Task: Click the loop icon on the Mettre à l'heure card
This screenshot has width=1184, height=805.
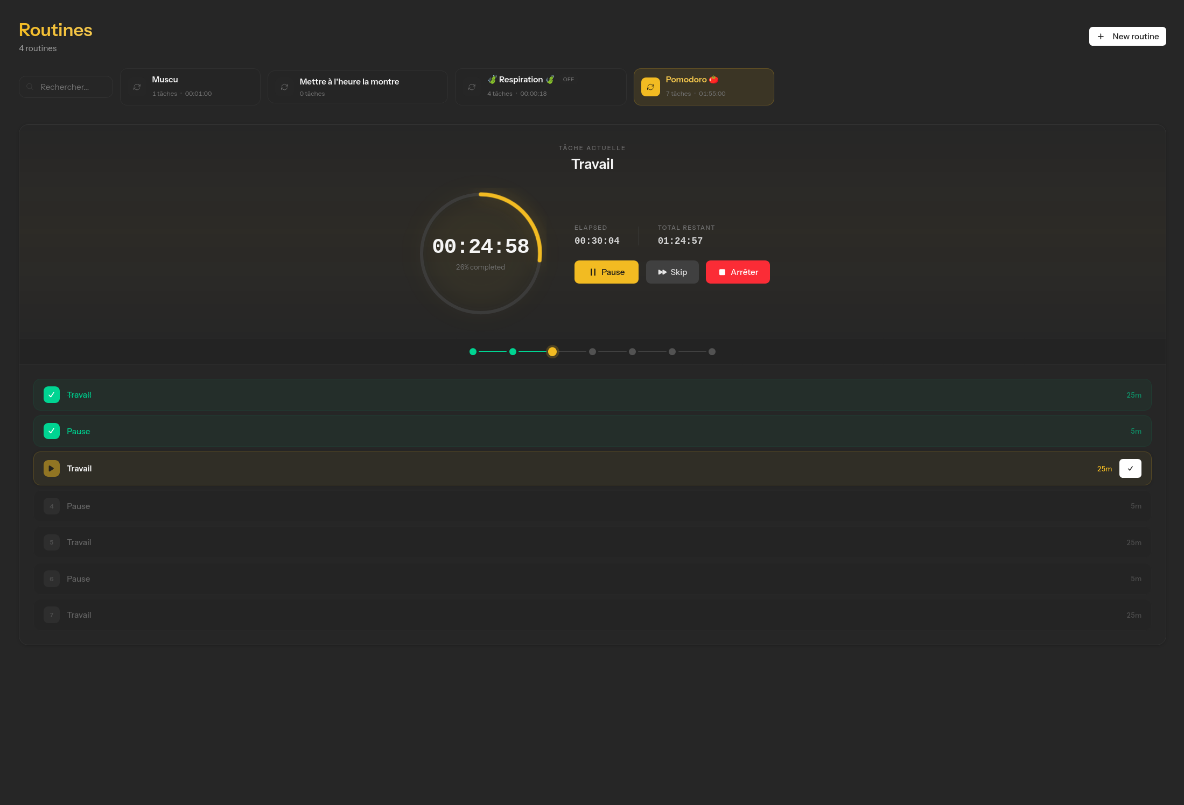Action: [284, 87]
